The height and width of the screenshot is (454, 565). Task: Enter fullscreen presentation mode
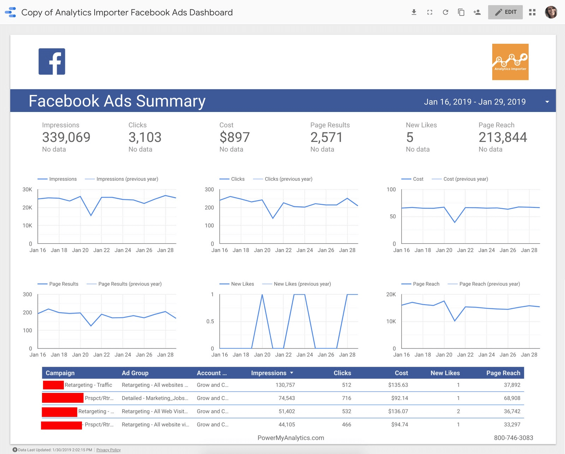point(430,12)
